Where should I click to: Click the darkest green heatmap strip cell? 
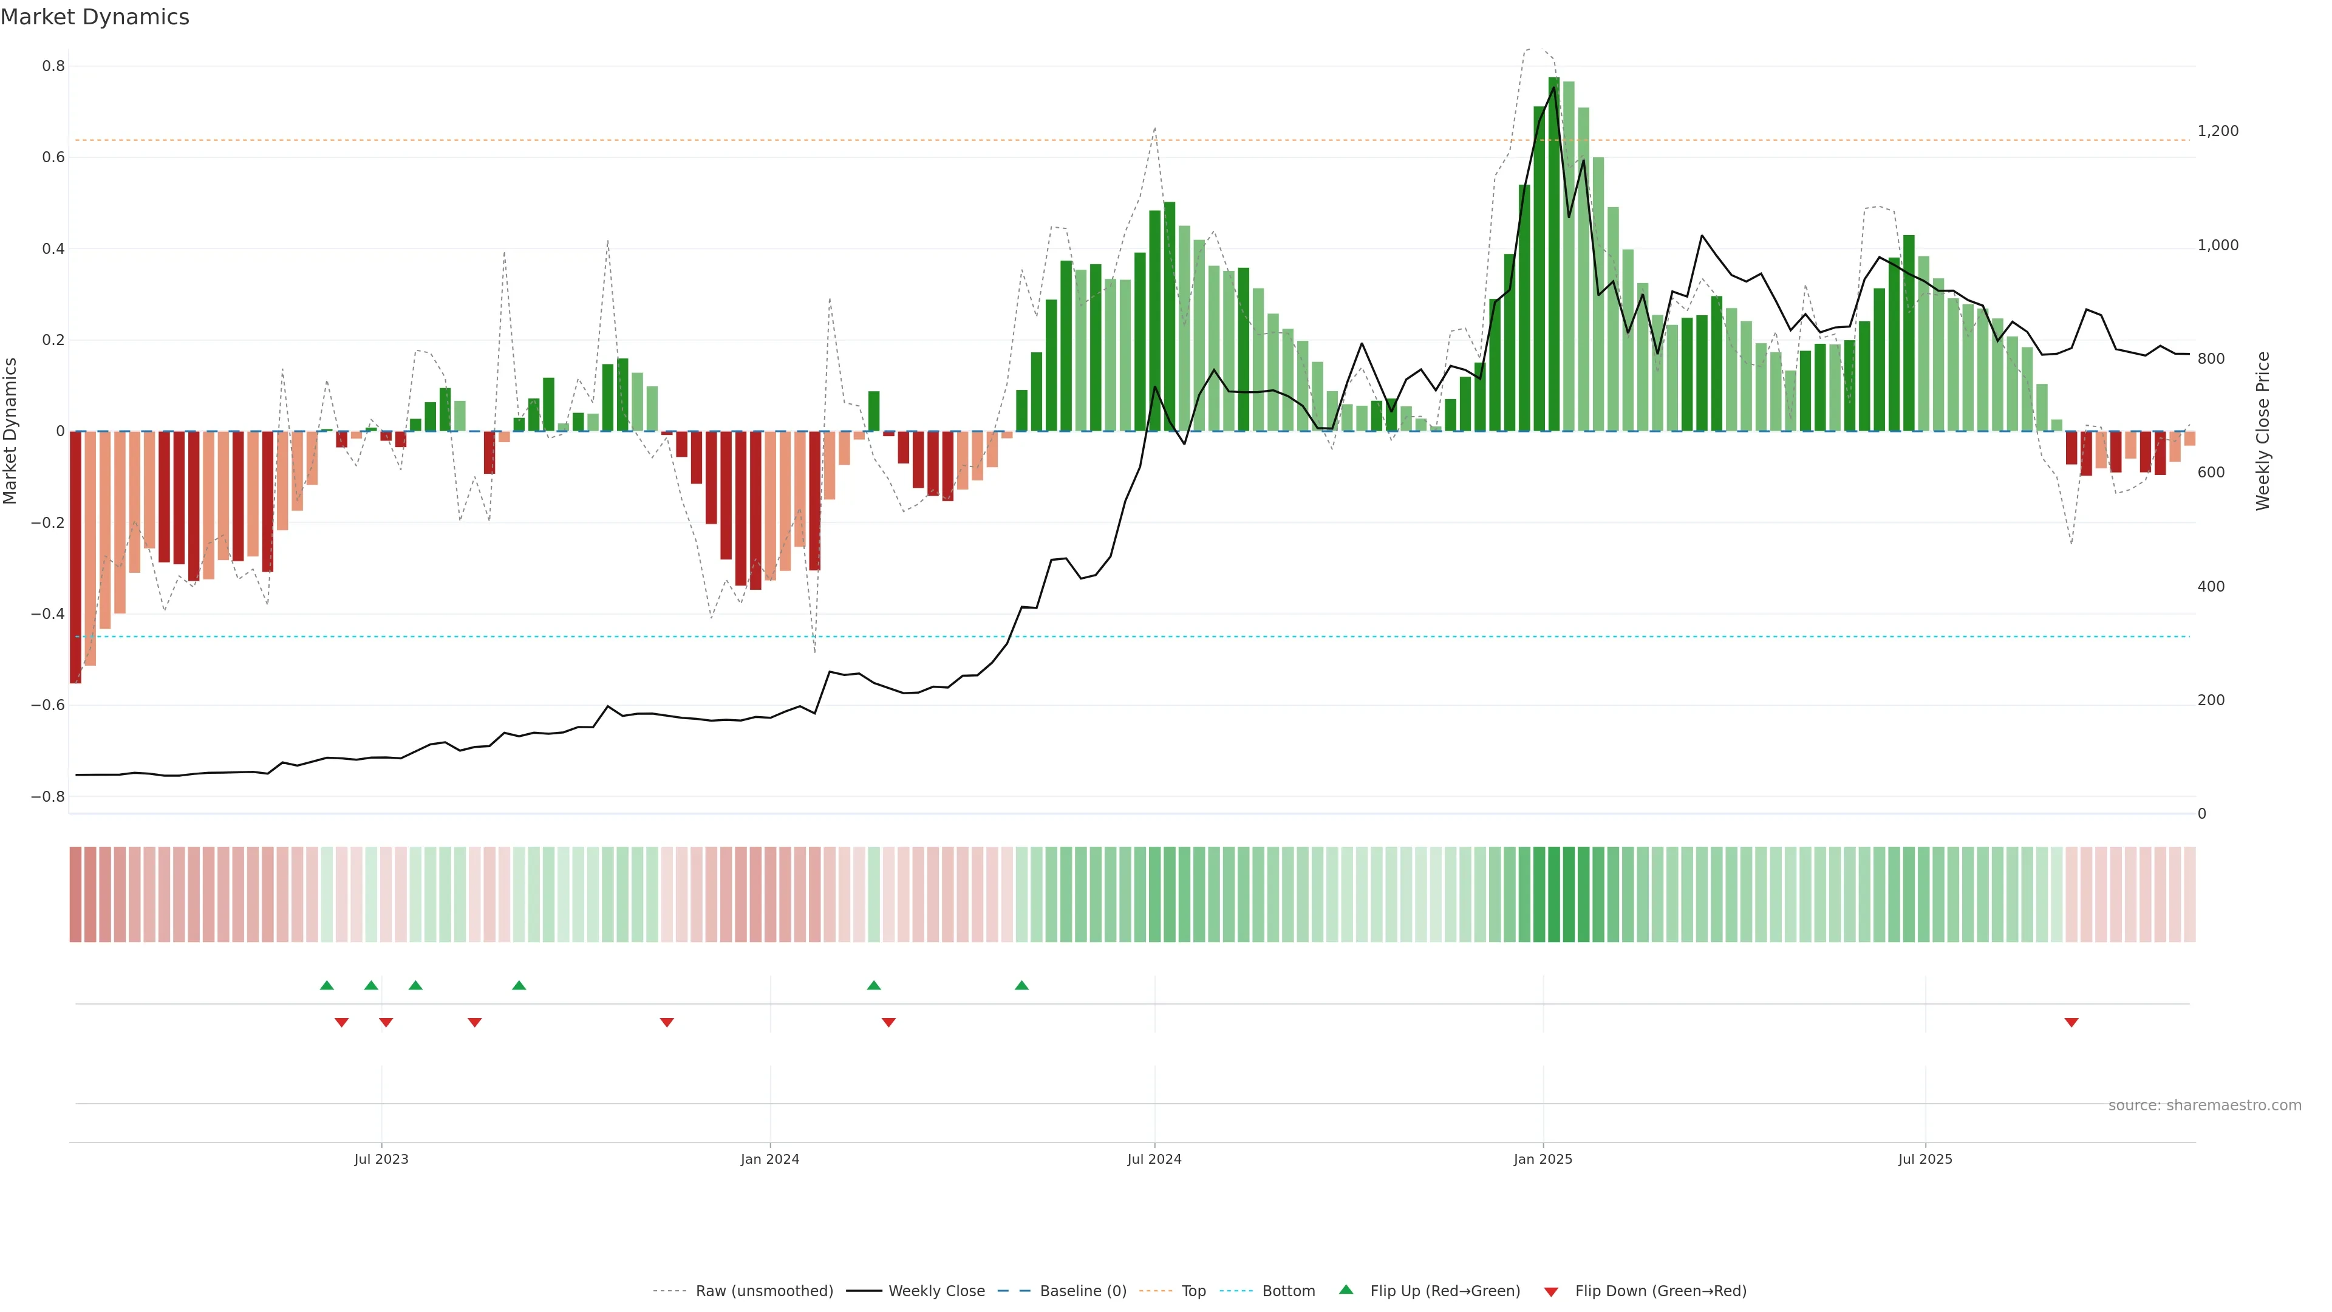(x=1553, y=895)
